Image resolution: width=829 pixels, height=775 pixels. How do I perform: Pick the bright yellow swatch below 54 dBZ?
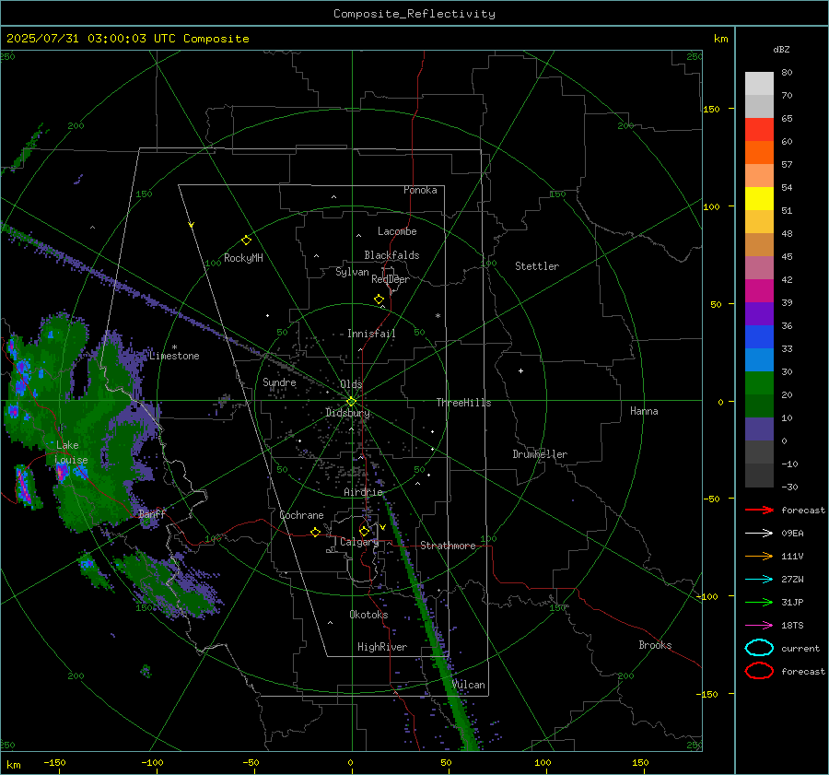(759, 198)
